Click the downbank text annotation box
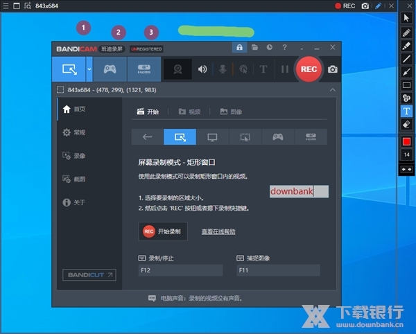This screenshot has width=416, height=334. coord(299,191)
